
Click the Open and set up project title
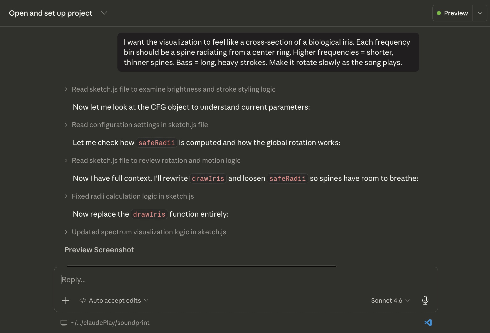point(51,13)
